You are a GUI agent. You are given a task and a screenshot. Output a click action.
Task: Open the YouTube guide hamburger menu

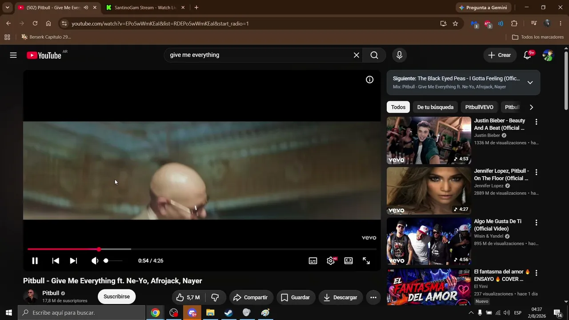(x=13, y=55)
